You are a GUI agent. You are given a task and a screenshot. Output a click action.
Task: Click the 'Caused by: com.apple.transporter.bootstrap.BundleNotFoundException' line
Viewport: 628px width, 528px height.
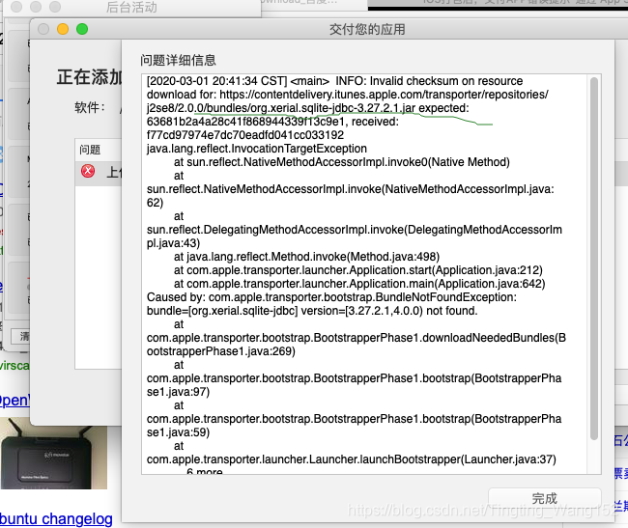tap(331, 297)
